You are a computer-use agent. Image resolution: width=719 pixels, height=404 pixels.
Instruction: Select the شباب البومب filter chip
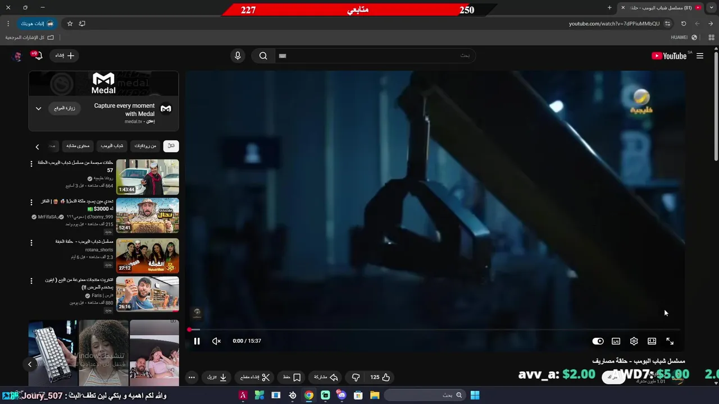click(x=112, y=146)
